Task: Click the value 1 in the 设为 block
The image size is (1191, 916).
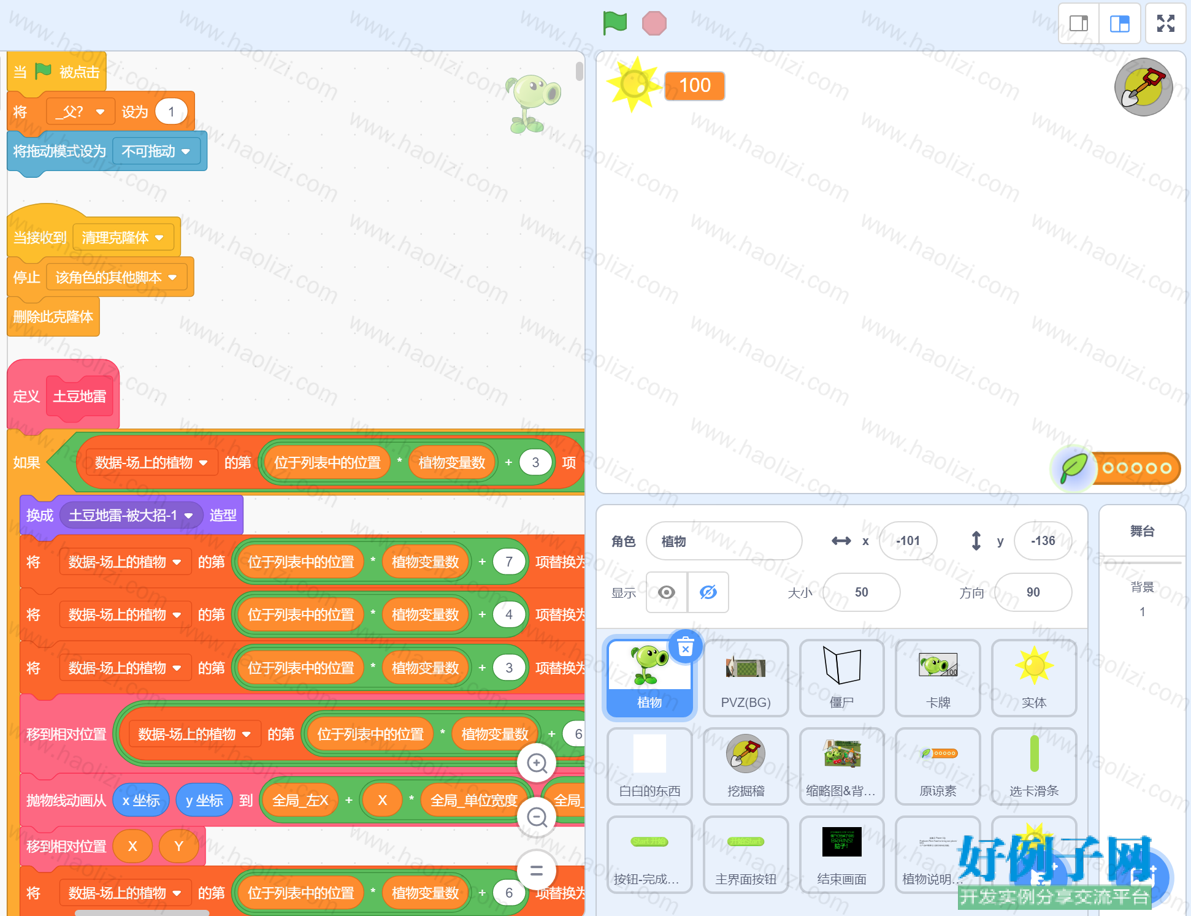Action: point(171,112)
